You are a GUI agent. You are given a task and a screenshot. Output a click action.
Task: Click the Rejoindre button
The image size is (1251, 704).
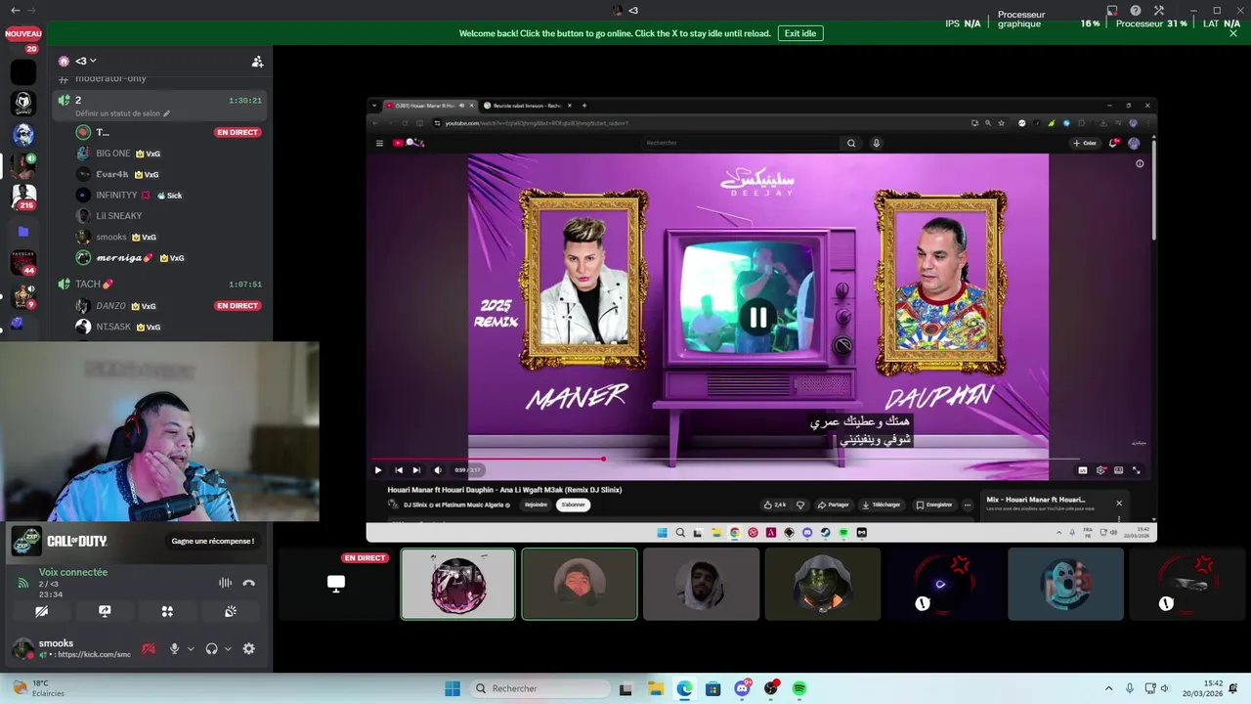[537, 505]
